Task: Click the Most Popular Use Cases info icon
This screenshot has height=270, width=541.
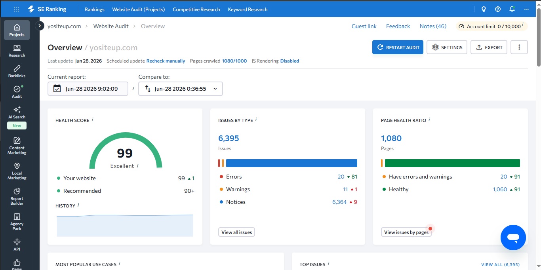Action: (x=120, y=264)
